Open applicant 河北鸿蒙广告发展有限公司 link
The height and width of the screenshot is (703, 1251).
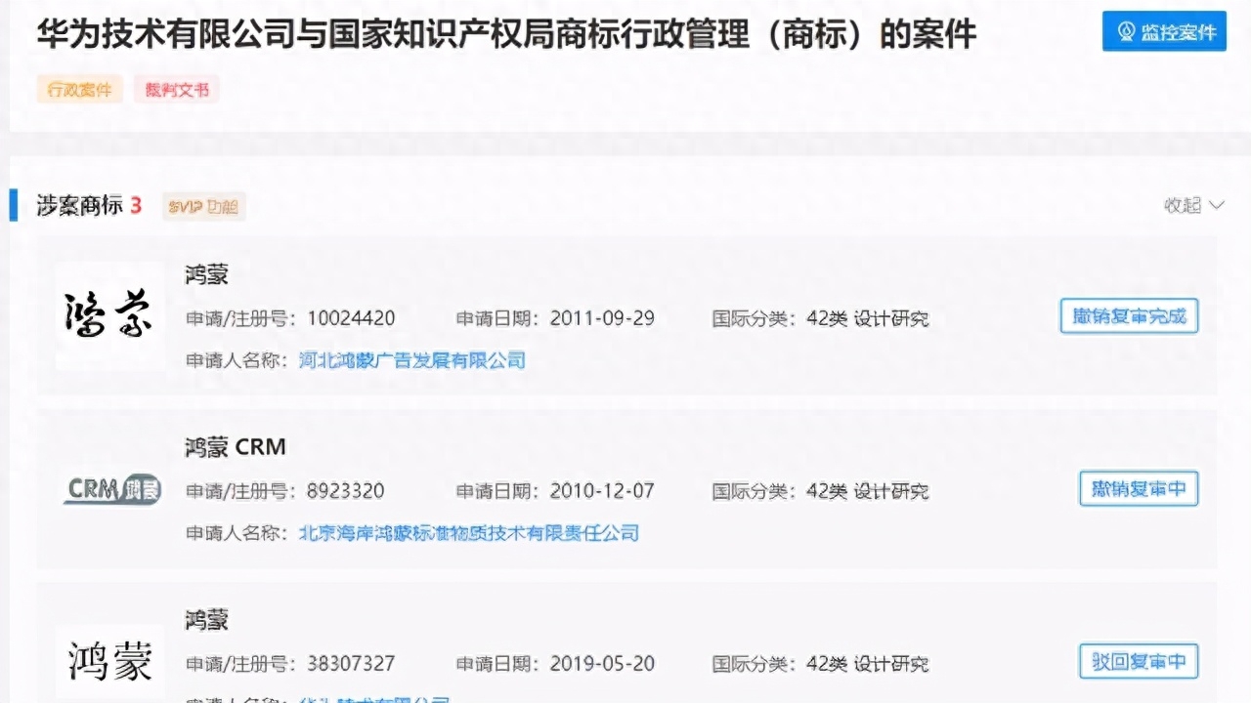(x=411, y=360)
